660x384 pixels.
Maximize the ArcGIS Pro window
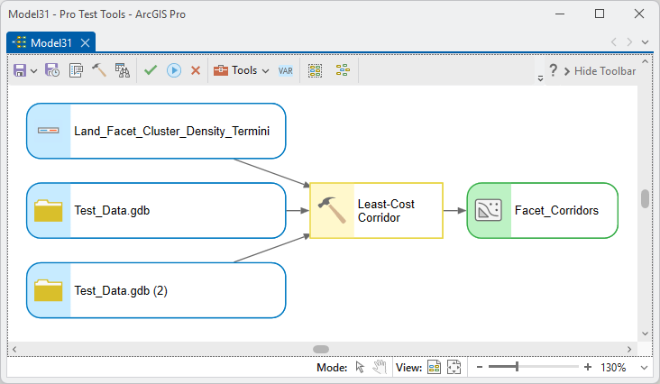(x=600, y=14)
